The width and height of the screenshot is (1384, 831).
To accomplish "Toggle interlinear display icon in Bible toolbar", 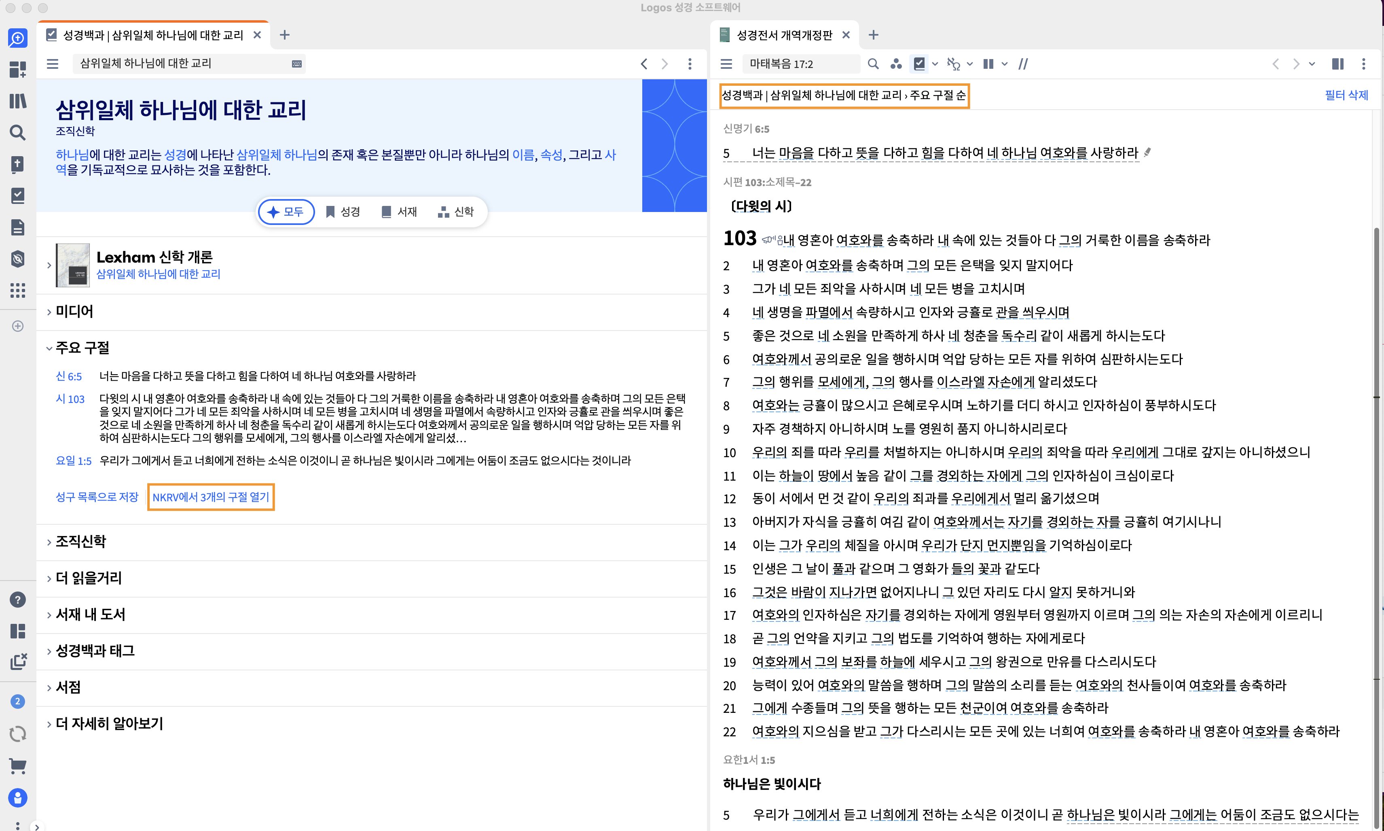I will (x=954, y=64).
